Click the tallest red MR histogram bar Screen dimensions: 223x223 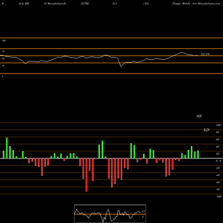(87, 175)
